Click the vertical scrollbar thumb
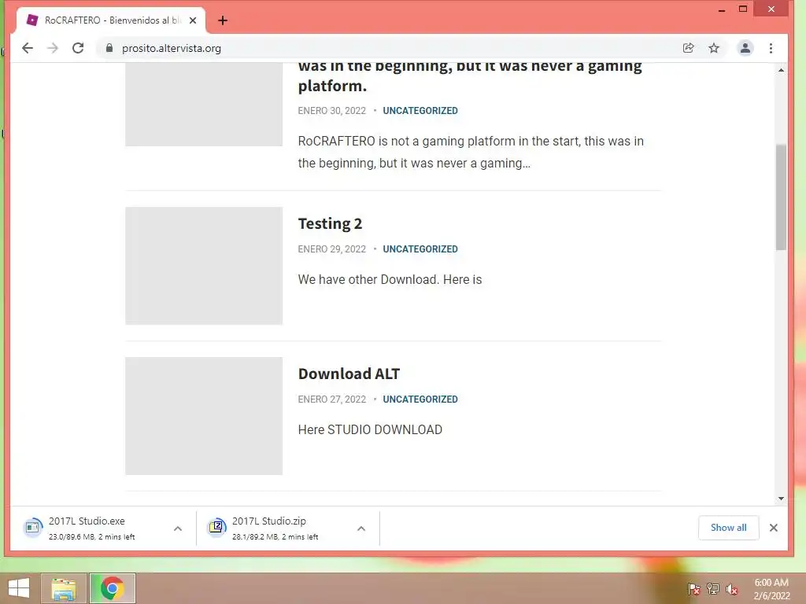Image resolution: width=806 pixels, height=604 pixels. (781, 197)
